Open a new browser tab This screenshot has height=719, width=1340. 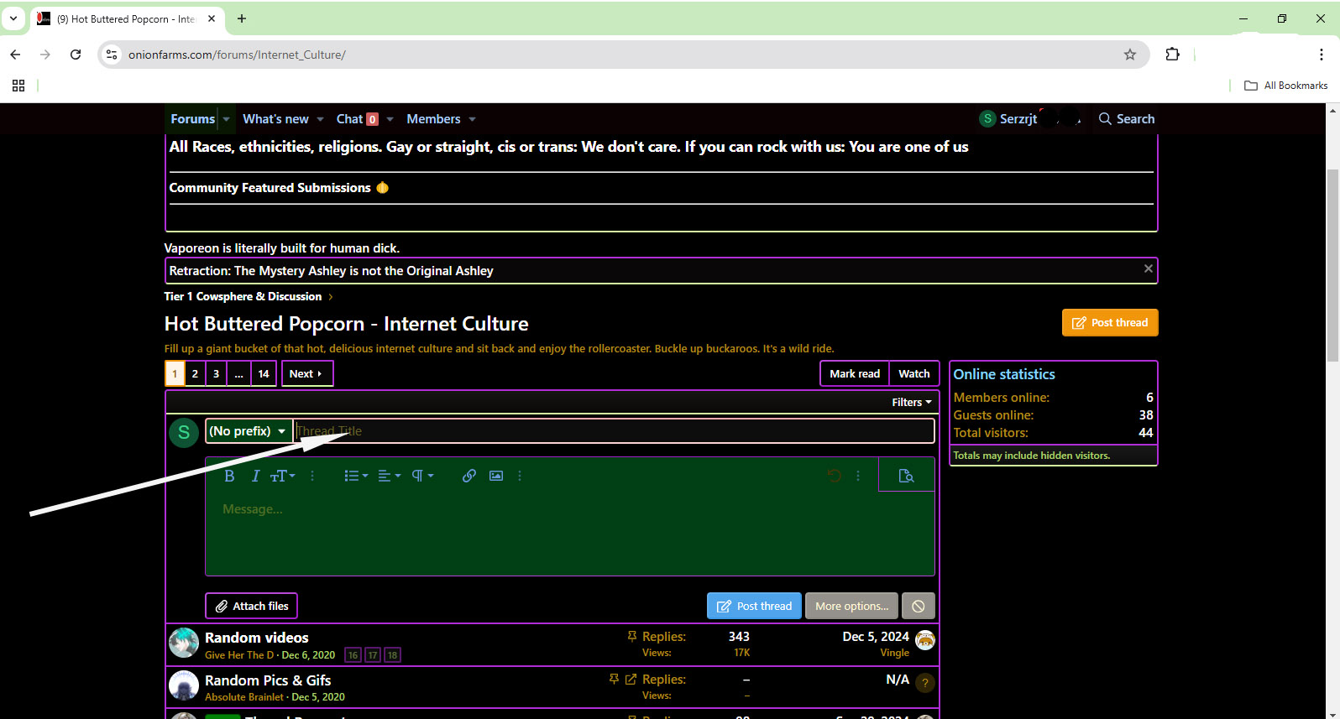pyautogui.click(x=242, y=18)
